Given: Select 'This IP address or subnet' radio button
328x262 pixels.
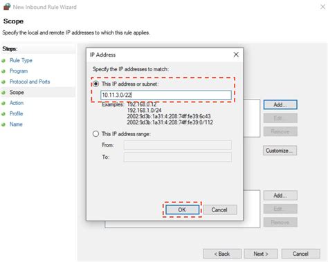Looking at the screenshot, I should (x=95, y=84).
